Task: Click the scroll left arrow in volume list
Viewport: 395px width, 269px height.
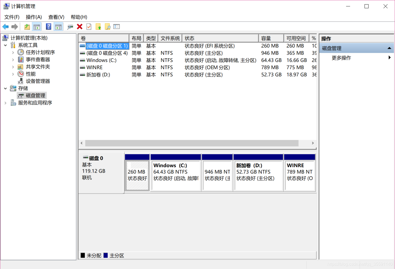Action: [82, 143]
